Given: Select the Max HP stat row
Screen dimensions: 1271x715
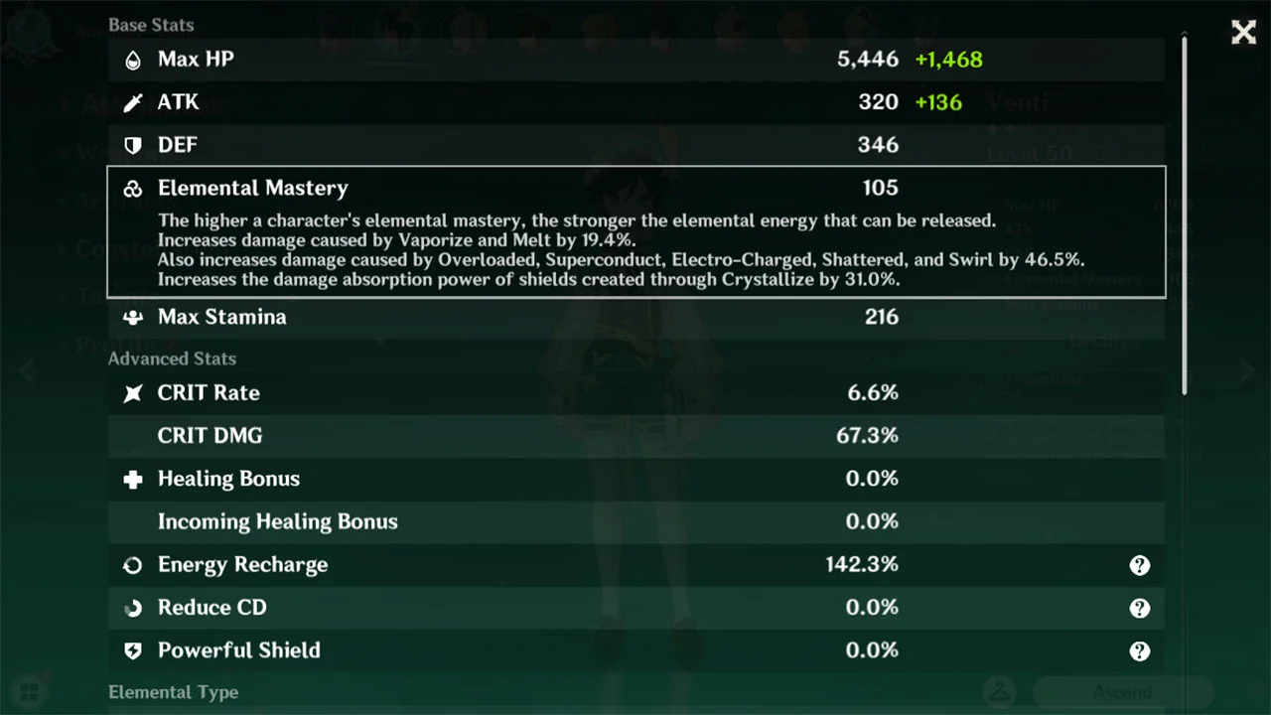Looking at the screenshot, I should click(635, 60).
